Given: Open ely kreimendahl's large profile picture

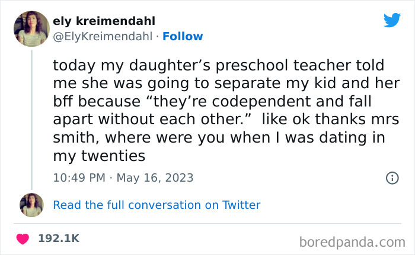Looking at the screenshot, I should coord(31,28).
